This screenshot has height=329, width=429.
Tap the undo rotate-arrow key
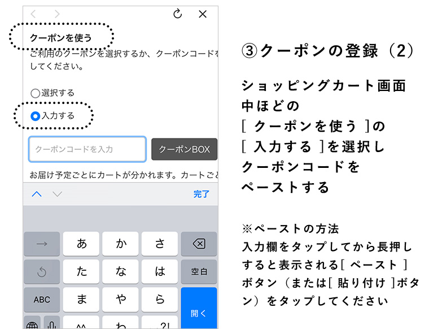(x=42, y=271)
